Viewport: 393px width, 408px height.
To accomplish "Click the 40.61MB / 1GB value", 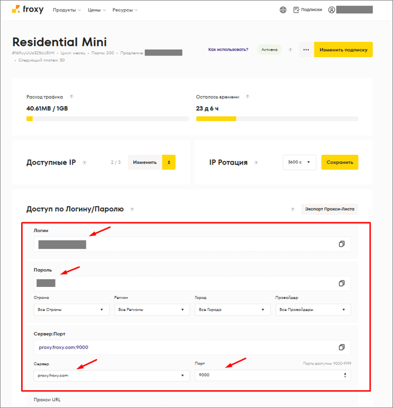I will click(x=47, y=109).
